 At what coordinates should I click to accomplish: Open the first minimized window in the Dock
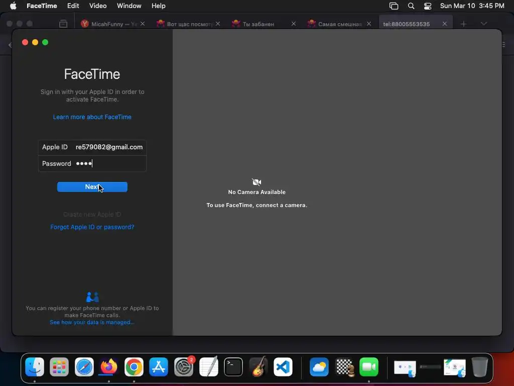(x=405, y=368)
